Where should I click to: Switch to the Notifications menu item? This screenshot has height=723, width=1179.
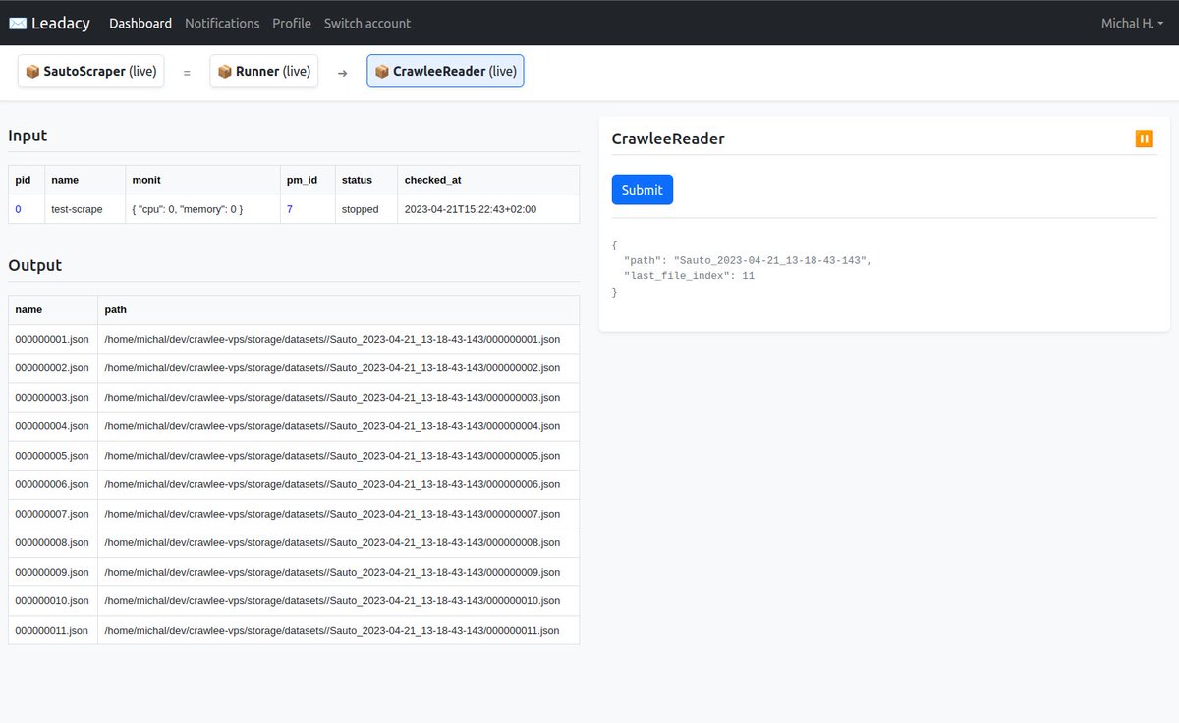pos(222,23)
